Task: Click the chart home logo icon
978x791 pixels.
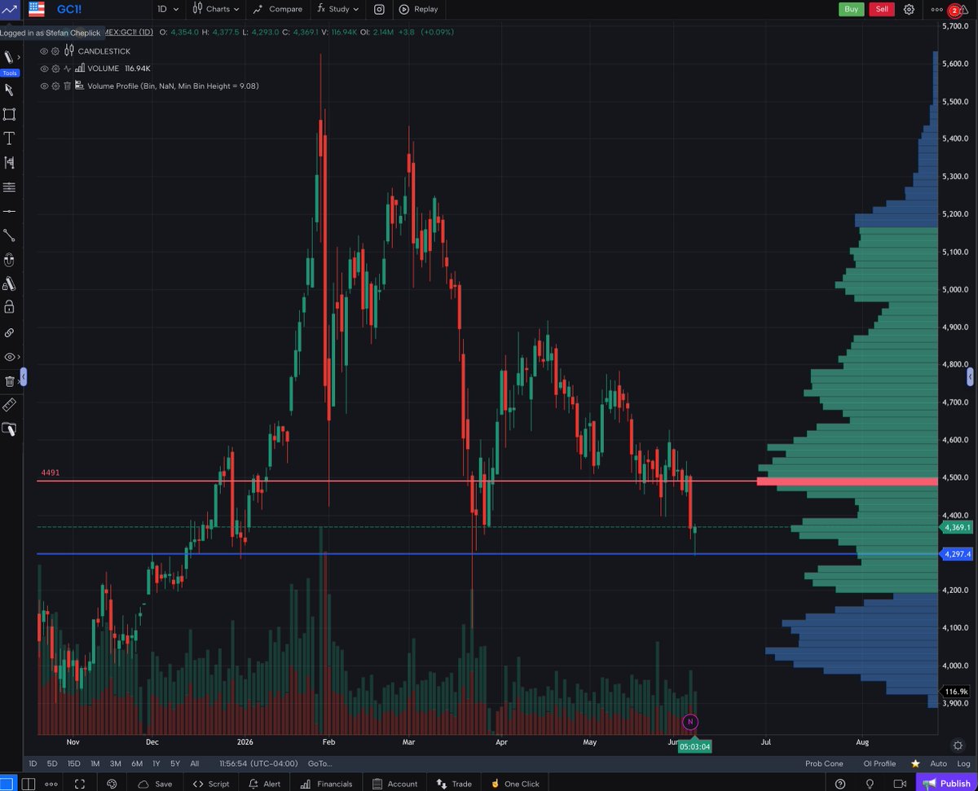Action: point(10,9)
